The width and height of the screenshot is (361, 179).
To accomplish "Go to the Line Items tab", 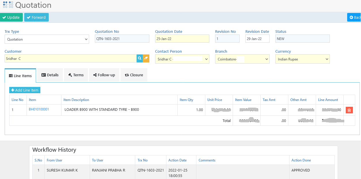I will (20, 75).
